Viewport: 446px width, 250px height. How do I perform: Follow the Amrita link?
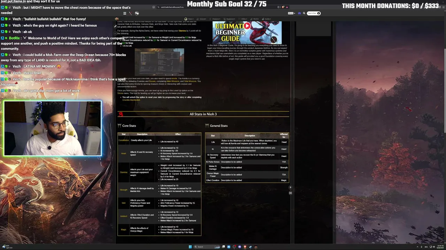(174, 78)
